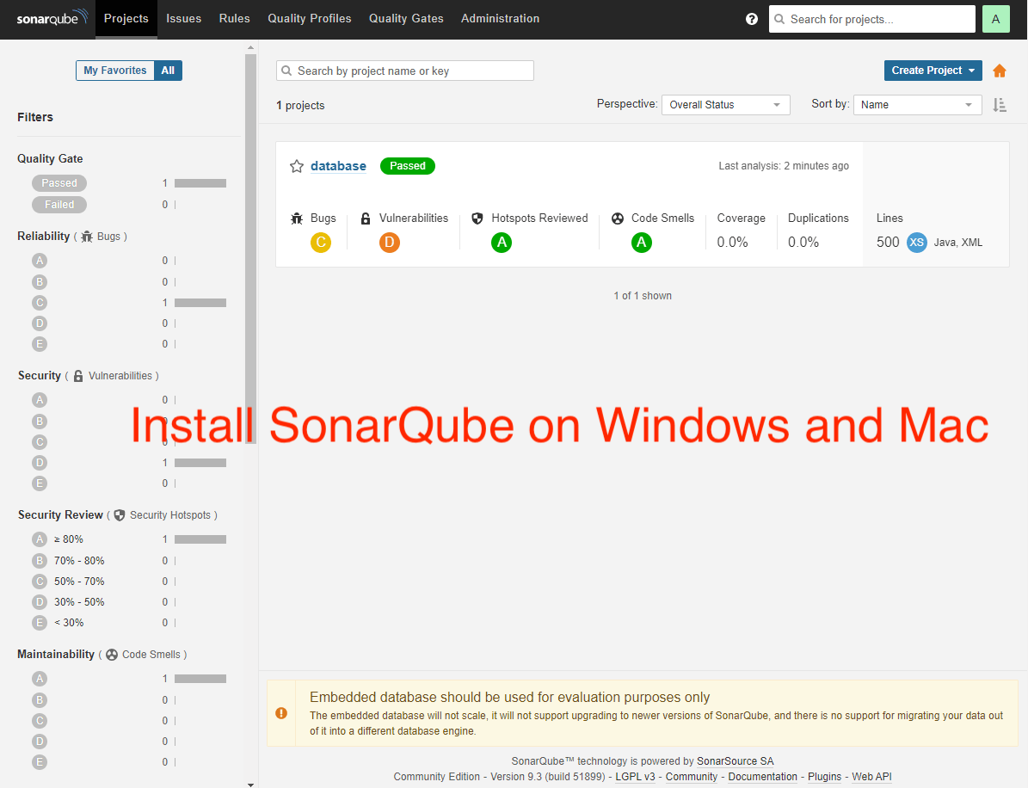Switch to the My Favorites filter
This screenshot has height=788, width=1028.
pyautogui.click(x=114, y=70)
